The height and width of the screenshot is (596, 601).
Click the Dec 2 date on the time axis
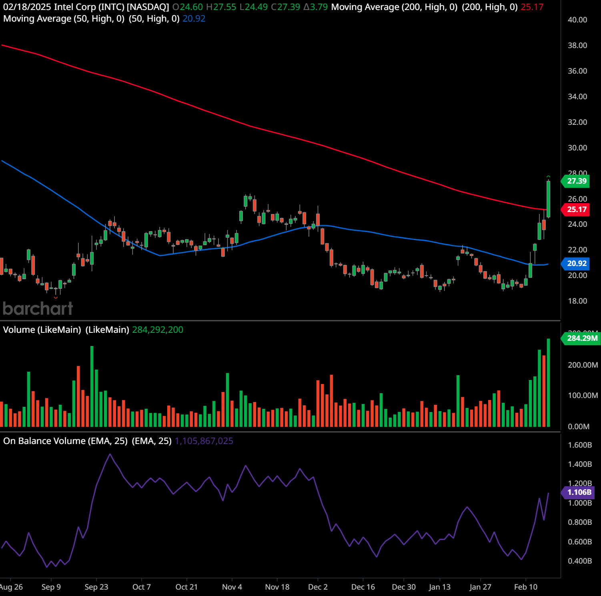(x=318, y=587)
